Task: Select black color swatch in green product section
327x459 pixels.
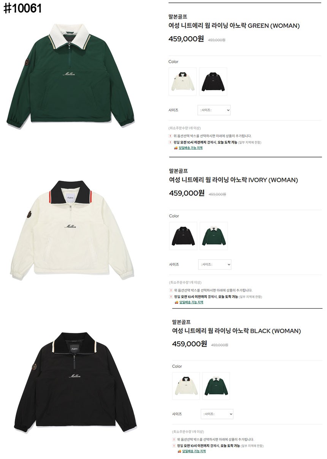Action: click(213, 82)
